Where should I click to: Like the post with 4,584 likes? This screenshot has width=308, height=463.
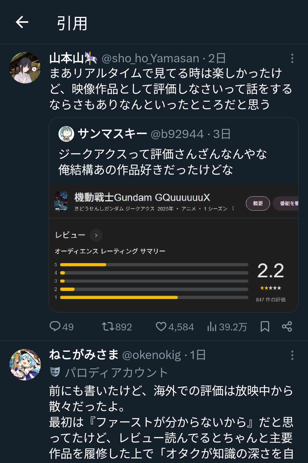coord(161,326)
